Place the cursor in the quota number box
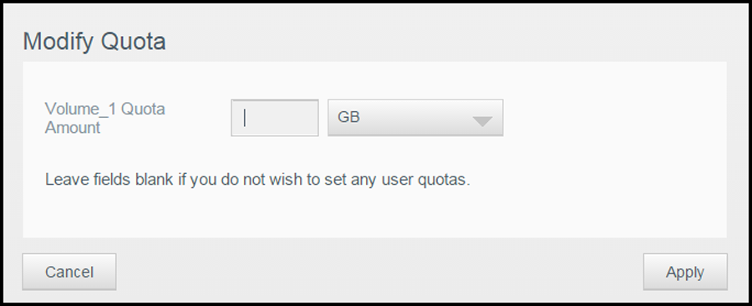This screenshot has height=306, width=752. pyautogui.click(x=275, y=118)
